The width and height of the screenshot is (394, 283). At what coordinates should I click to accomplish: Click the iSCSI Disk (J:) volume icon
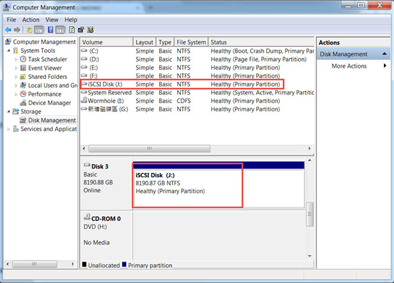pos(84,83)
